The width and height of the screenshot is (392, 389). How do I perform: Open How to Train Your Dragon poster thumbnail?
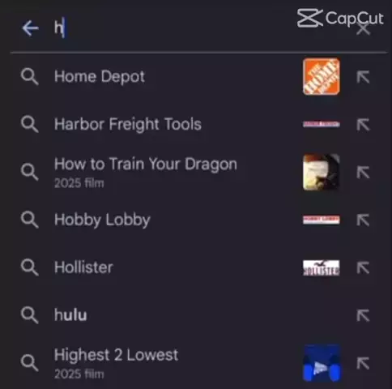pos(322,172)
